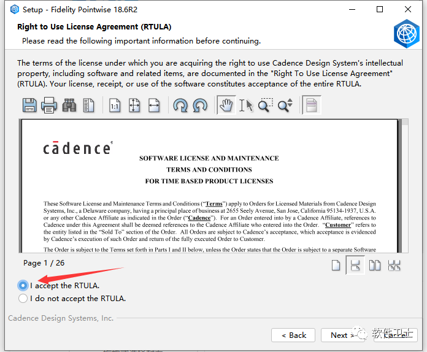Continue with the 'Next >' button

[342, 335]
